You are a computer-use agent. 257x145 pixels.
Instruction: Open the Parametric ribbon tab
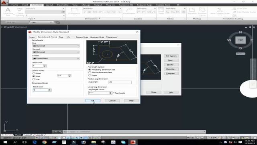63,5
